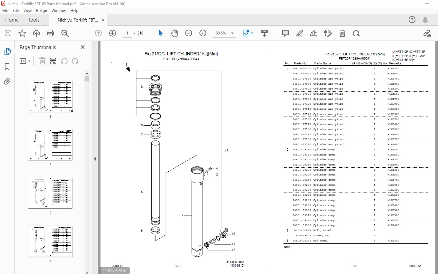Click the Fit page scrolling icon

point(246,33)
